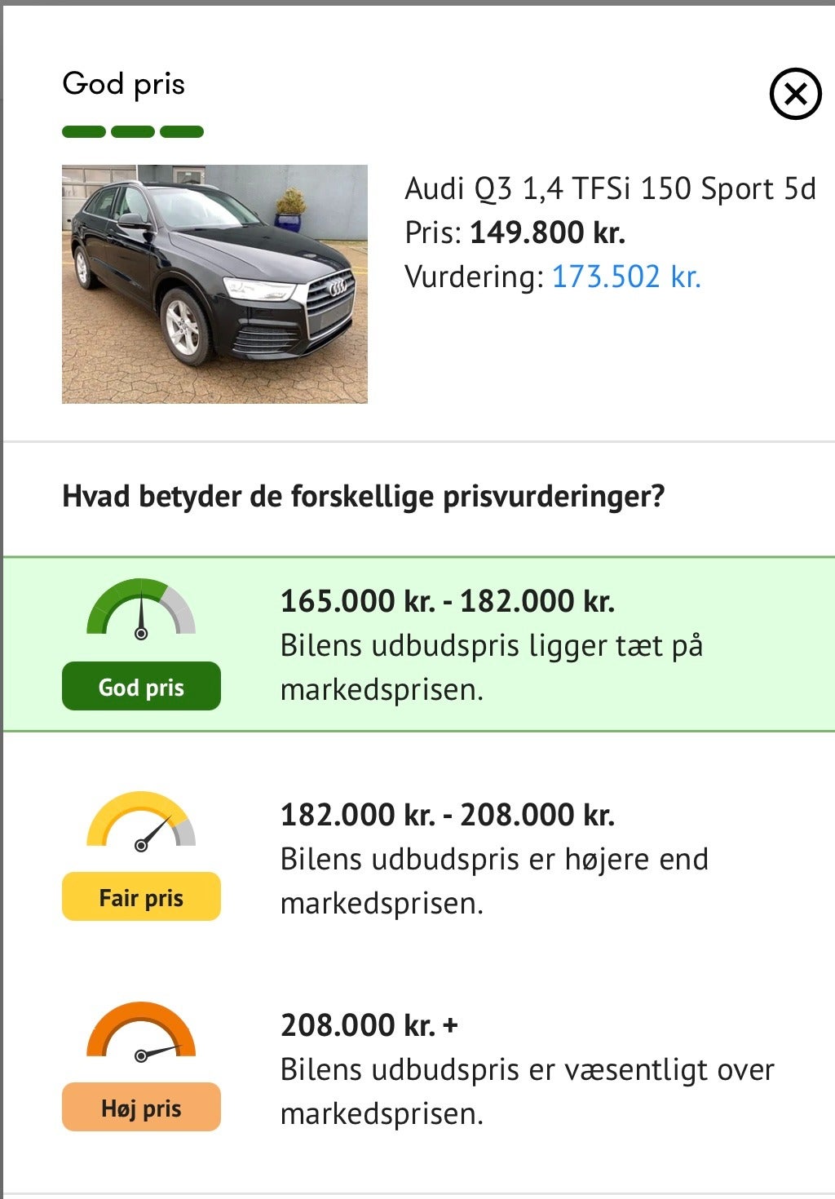Image resolution: width=835 pixels, height=1199 pixels.
Task: Click the 182.000 kr. - 208.000 kr. range
Action: pyautogui.click(x=447, y=815)
